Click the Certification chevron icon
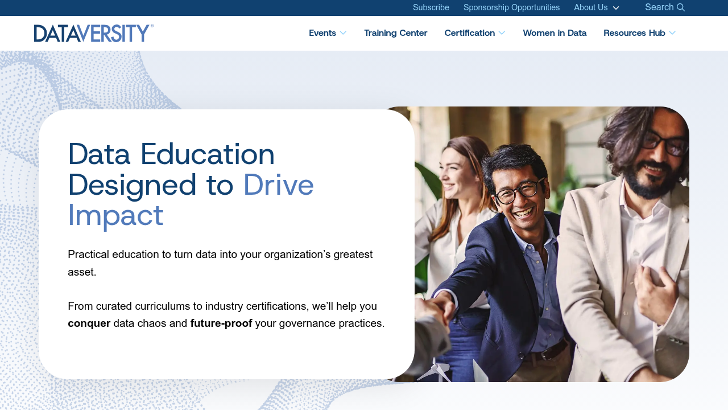The width and height of the screenshot is (728, 410). click(x=501, y=33)
